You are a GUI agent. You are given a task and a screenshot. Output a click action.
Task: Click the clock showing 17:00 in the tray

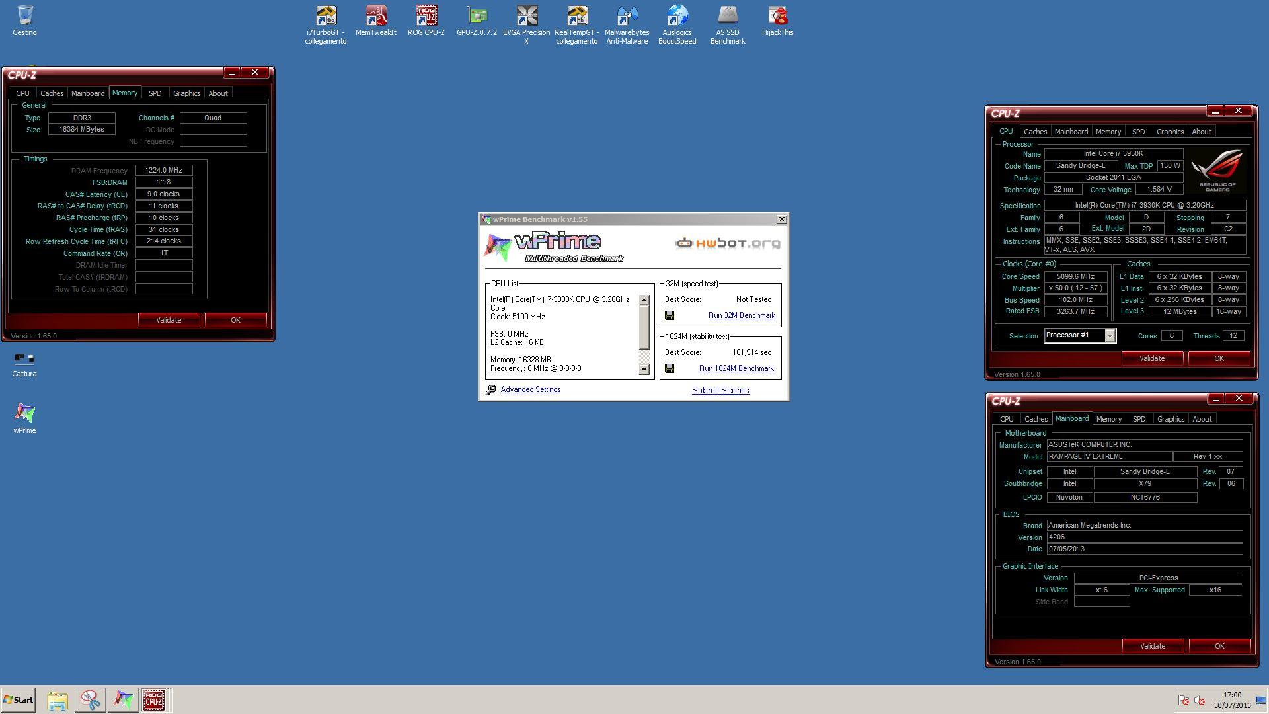click(1232, 695)
